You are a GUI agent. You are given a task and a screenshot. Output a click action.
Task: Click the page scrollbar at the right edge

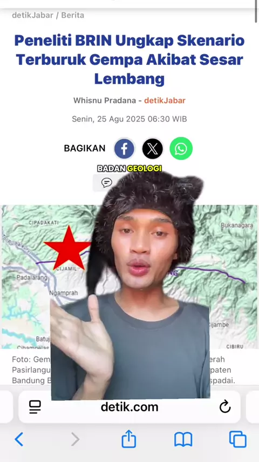click(x=256, y=11)
